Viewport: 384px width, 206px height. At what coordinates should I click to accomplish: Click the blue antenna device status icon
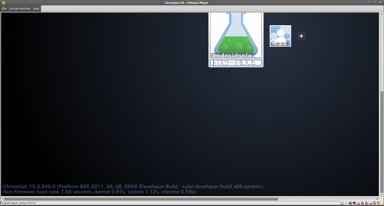click(x=374, y=203)
